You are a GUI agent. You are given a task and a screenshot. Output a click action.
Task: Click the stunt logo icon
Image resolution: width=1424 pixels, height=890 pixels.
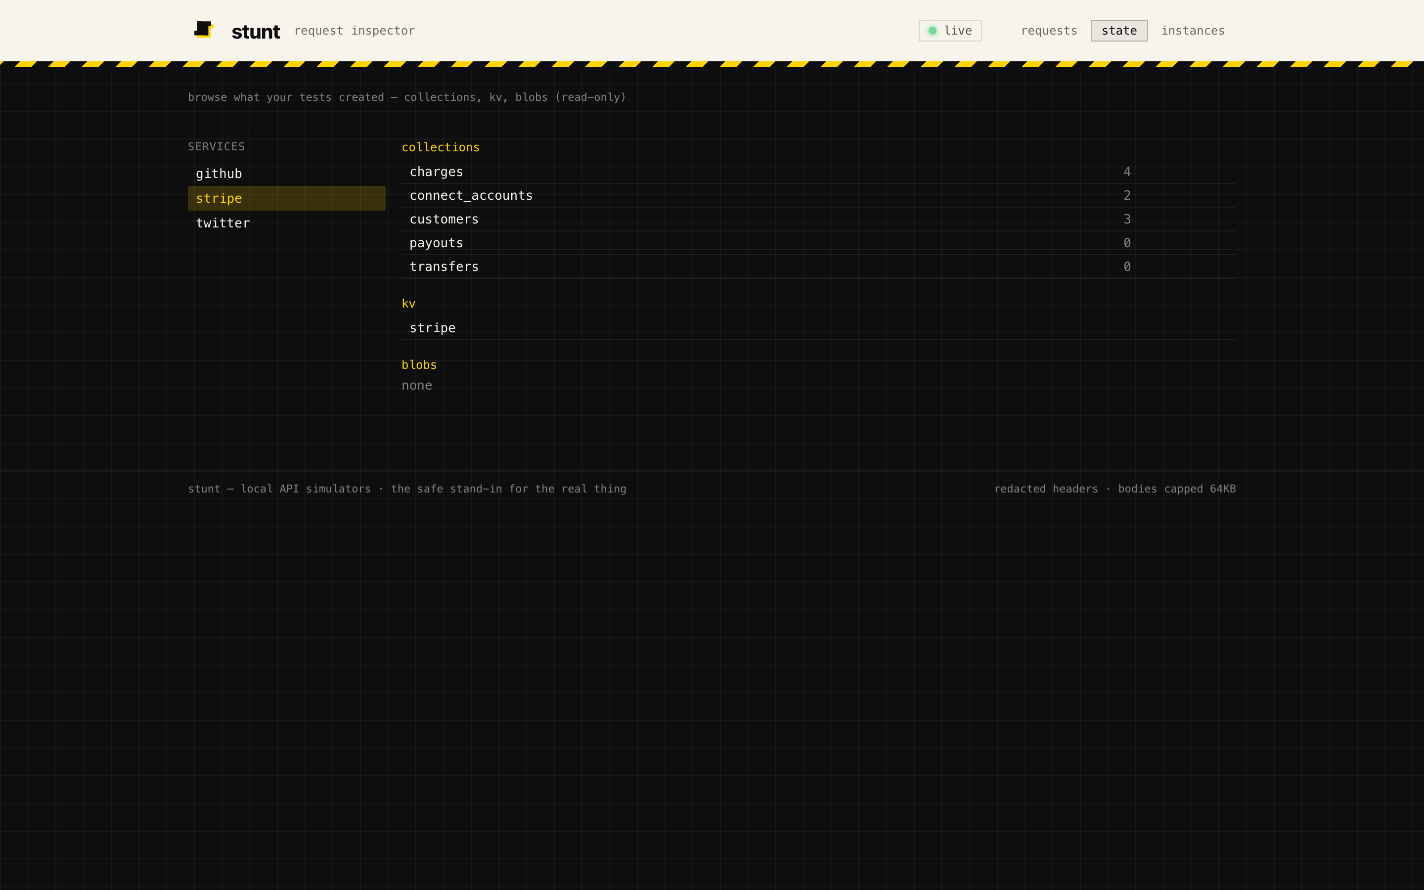point(204,30)
